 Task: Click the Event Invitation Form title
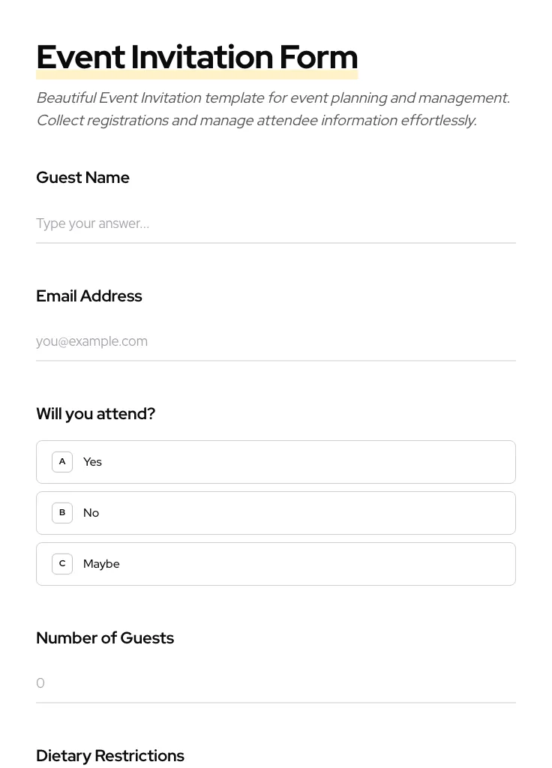click(x=196, y=57)
